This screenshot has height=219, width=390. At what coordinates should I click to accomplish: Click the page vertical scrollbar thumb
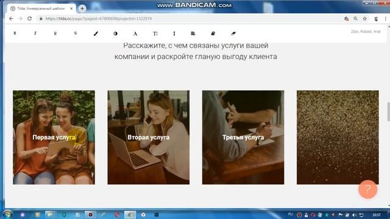[389, 111]
